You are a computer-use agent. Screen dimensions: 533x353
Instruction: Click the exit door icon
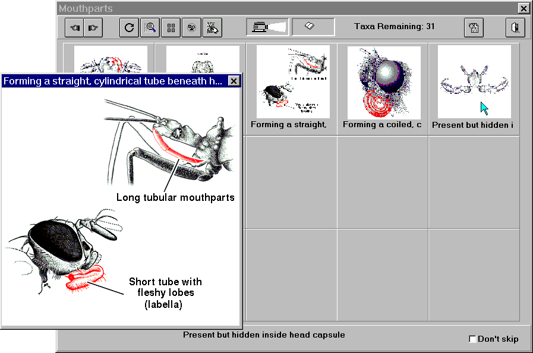coord(515,27)
